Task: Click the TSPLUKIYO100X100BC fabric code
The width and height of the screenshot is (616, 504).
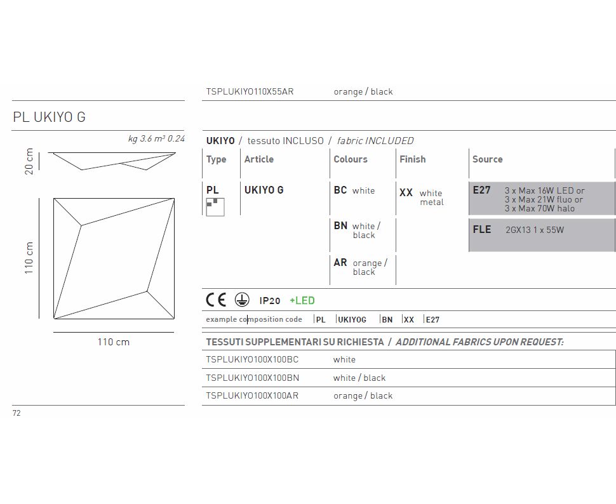Action: pos(252,359)
